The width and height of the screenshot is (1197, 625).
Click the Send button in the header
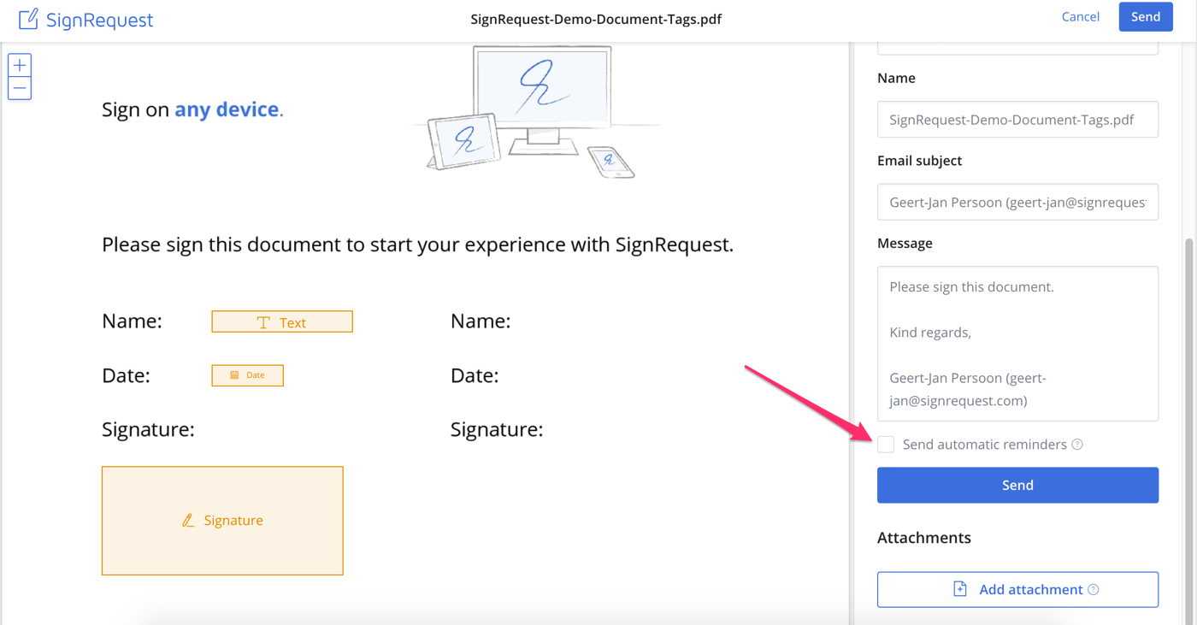click(x=1146, y=17)
